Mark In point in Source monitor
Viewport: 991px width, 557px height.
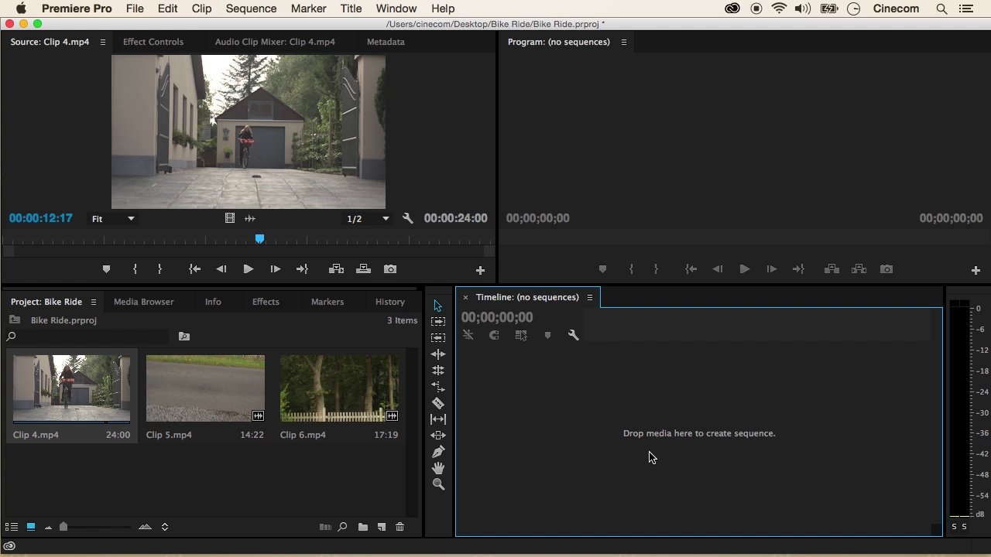click(x=135, y=269)
